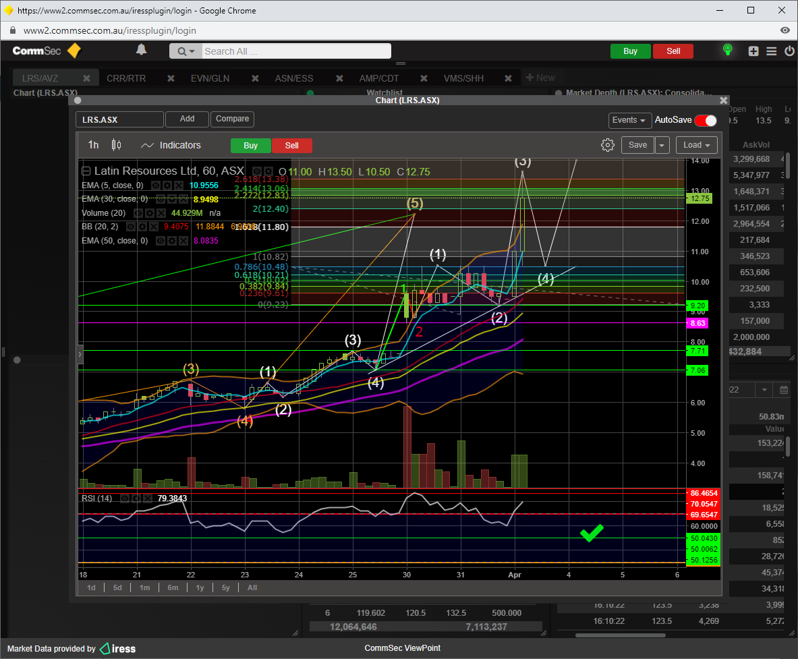Expand the Load dropdown
Image resolution: width=798 pixels, height=659 pixels.
coord(696,145)
